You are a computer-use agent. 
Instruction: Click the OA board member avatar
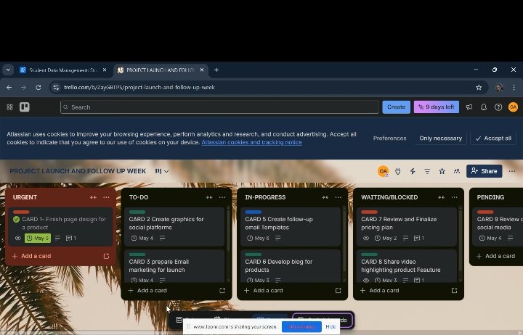pos(383,171)
